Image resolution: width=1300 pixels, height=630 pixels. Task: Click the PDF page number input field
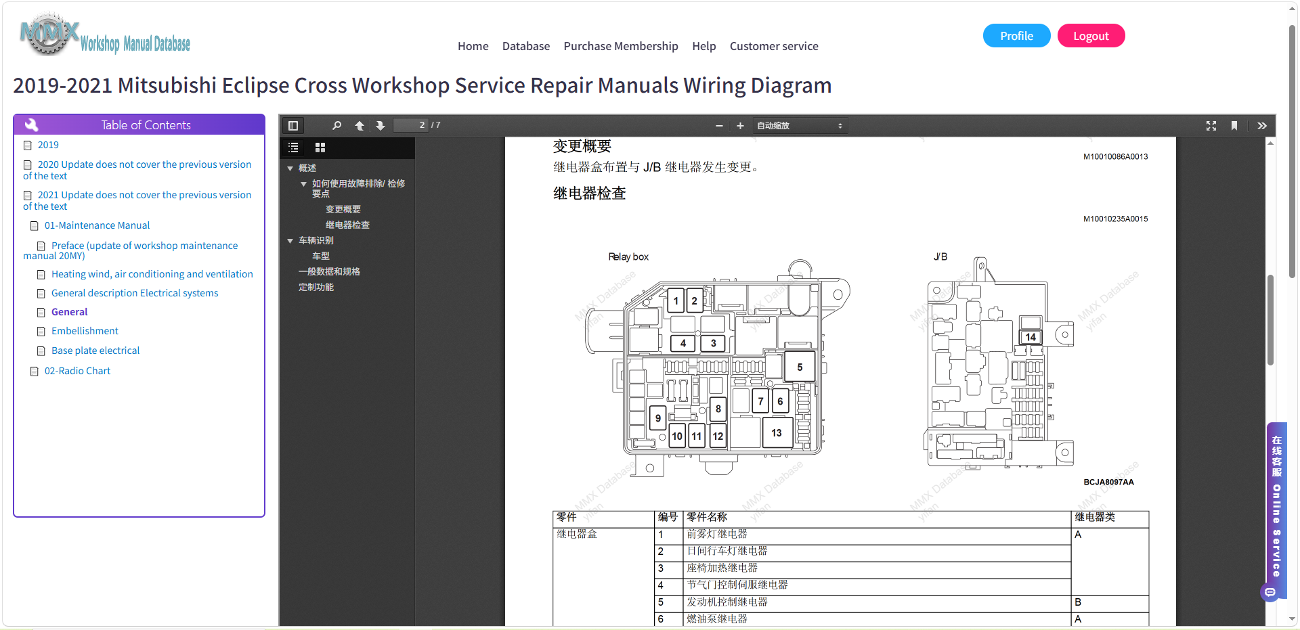(411, 125)
